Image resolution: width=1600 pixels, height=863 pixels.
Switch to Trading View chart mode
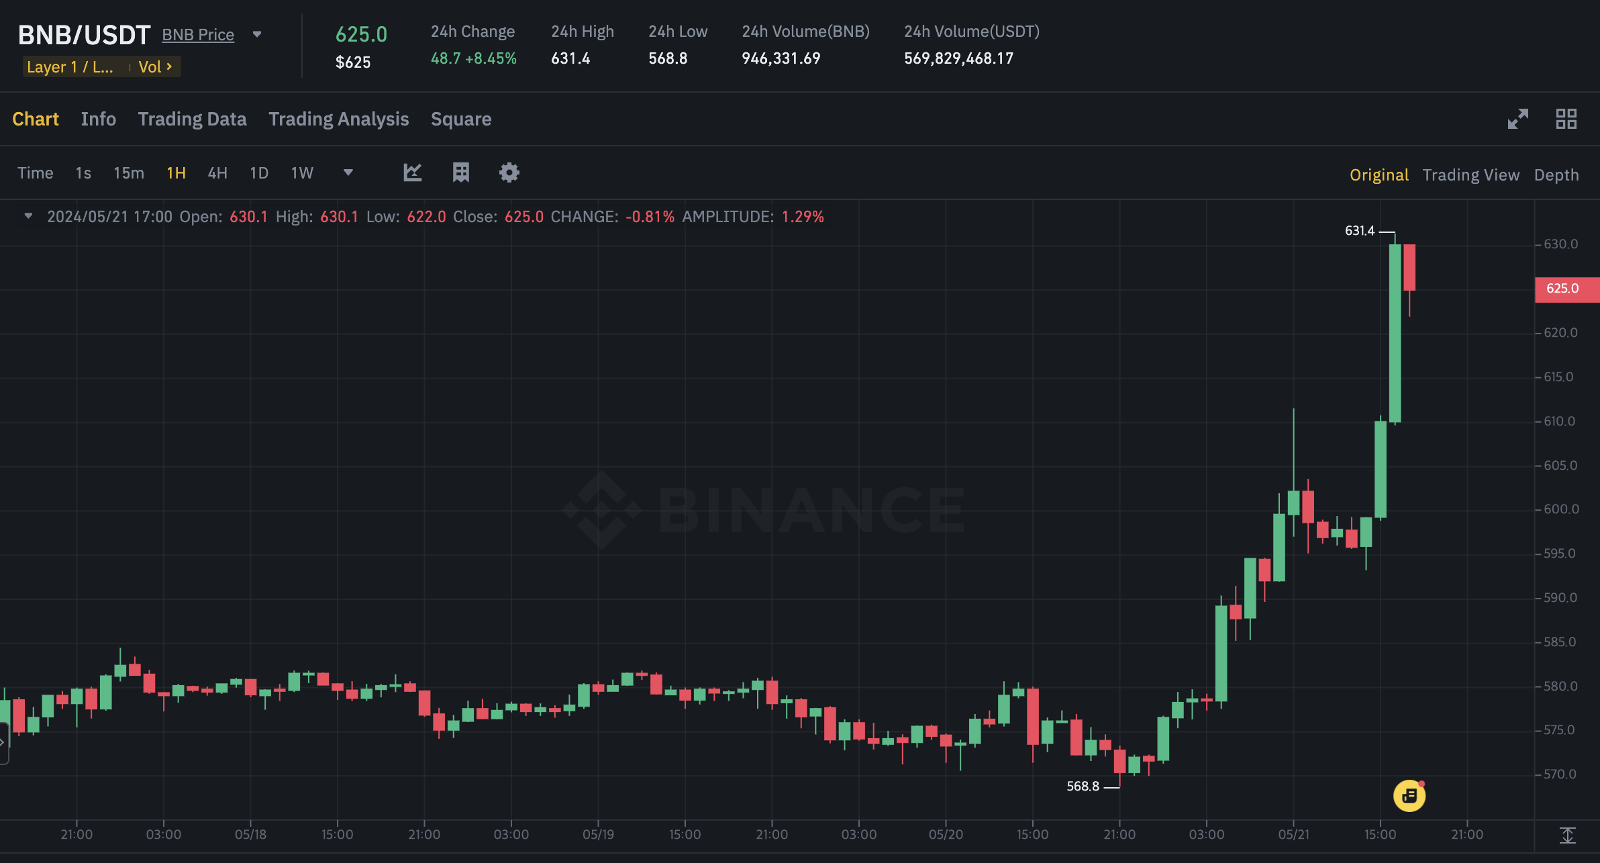pyautogui.click(x=1470, y=174)
